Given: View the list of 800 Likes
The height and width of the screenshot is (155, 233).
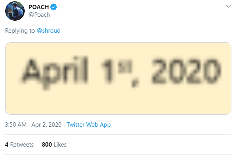Looking at the screenshot, I should pos(54,145).
